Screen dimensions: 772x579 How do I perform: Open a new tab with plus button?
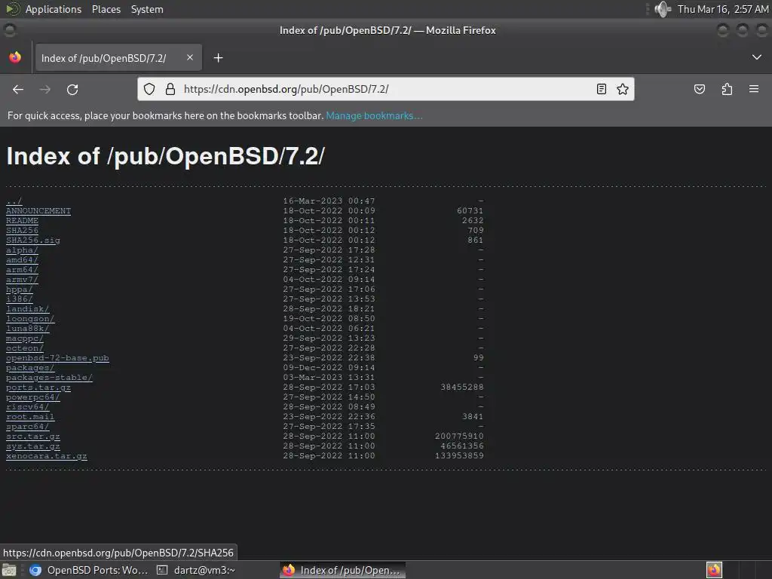pyautogui.click(x=218, y=58)
